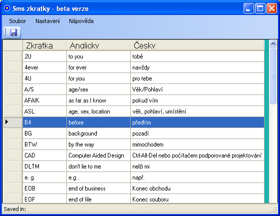
Task: Click the cell 'to you'
Action: pos(98,56)
